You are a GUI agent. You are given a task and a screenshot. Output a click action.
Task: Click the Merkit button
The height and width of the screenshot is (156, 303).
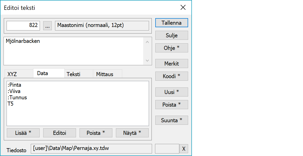pyautogui.click(x=171, y=64)
